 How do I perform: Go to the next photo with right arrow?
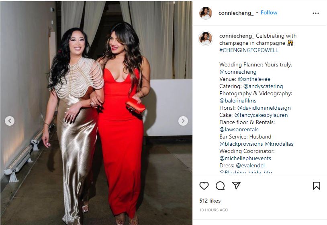[x=183, y=121]
